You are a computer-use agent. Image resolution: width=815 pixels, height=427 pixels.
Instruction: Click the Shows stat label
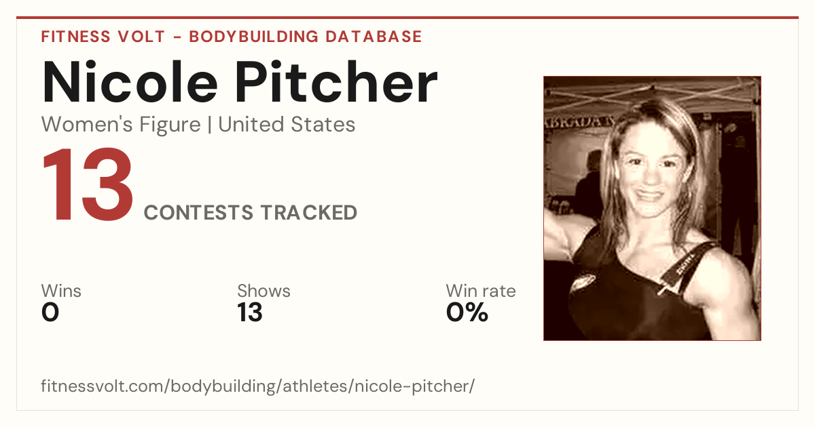pyautogui.click(x=264, y=291)
